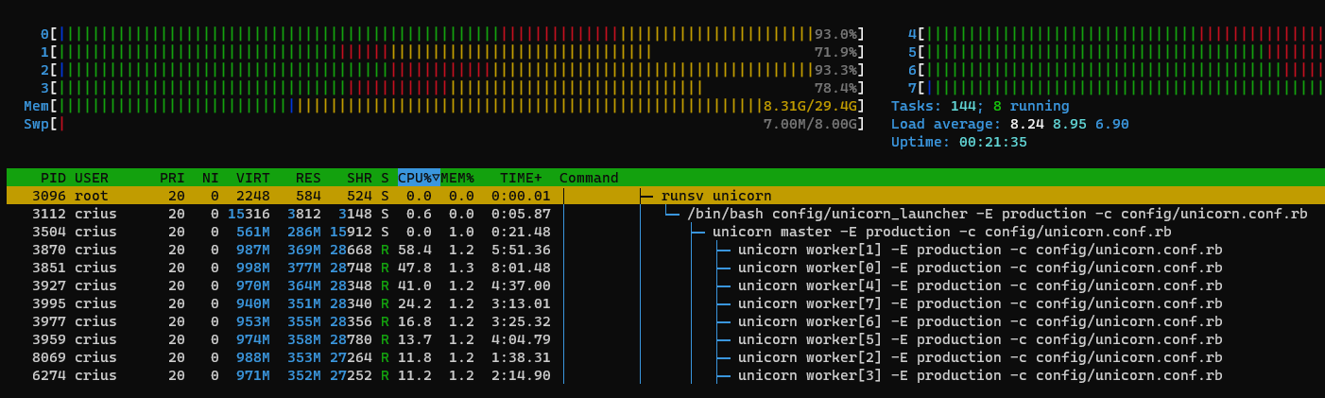Click PID 6274 cell

(49, 375)
